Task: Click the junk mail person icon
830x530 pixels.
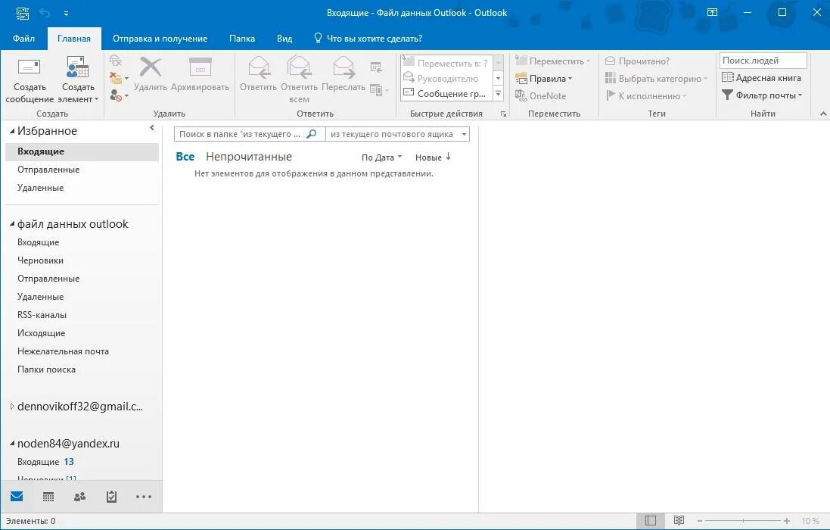Action: click(x=116, y=95)
